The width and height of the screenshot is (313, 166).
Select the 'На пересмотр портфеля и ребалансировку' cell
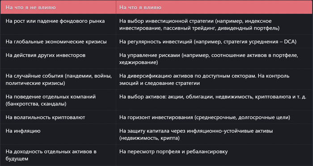tap(214, 155)
